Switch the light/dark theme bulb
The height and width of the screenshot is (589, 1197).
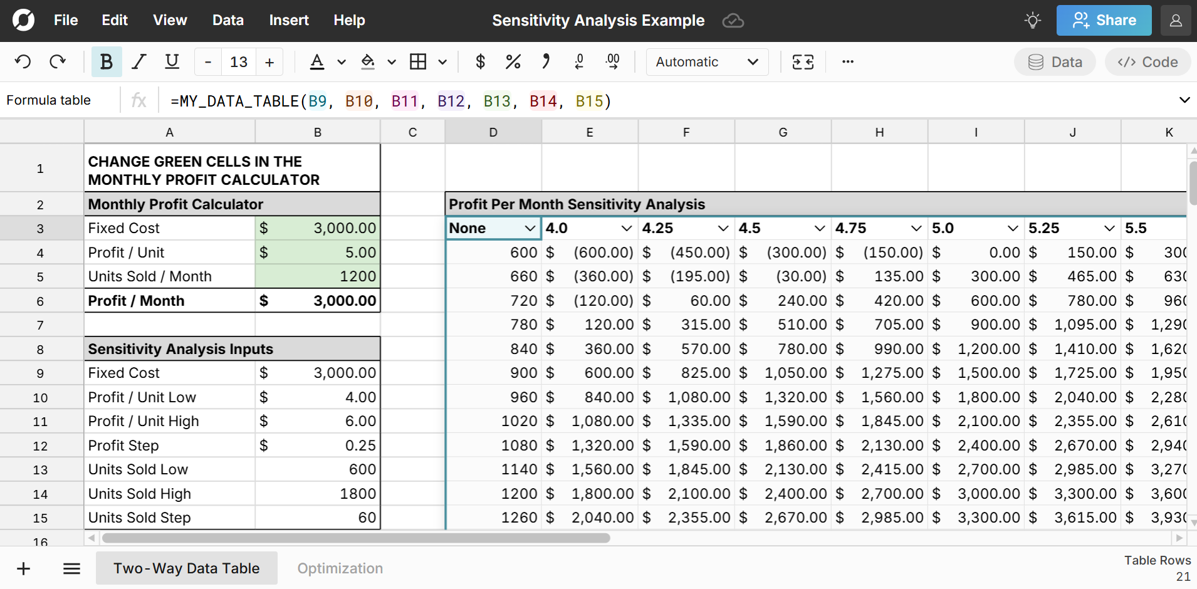1032,21
